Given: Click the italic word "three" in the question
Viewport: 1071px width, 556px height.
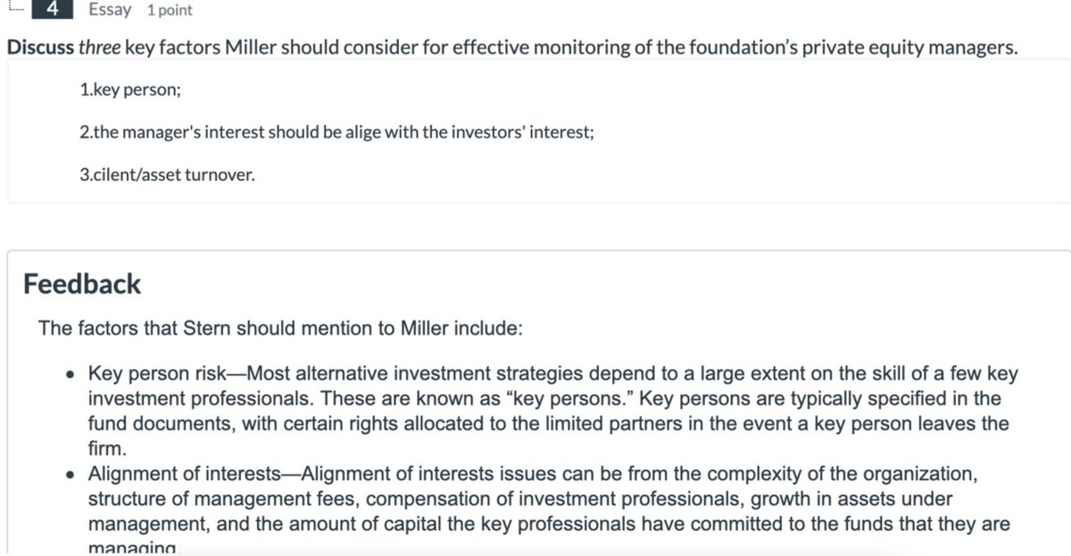Looking at the screenshot, I should (99, 47).
